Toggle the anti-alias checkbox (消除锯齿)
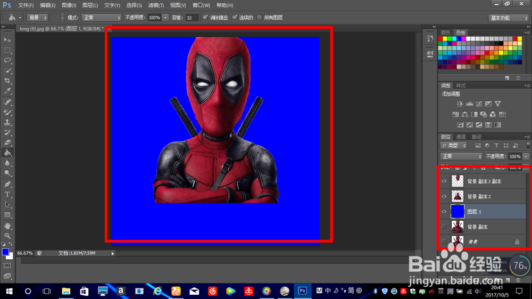 pyautogui.click(x=205, y=18)
